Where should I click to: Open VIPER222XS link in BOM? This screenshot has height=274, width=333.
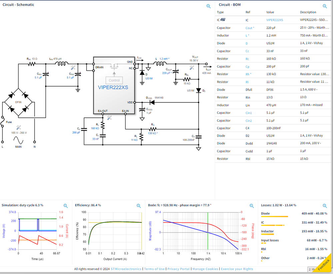(275, 20)
